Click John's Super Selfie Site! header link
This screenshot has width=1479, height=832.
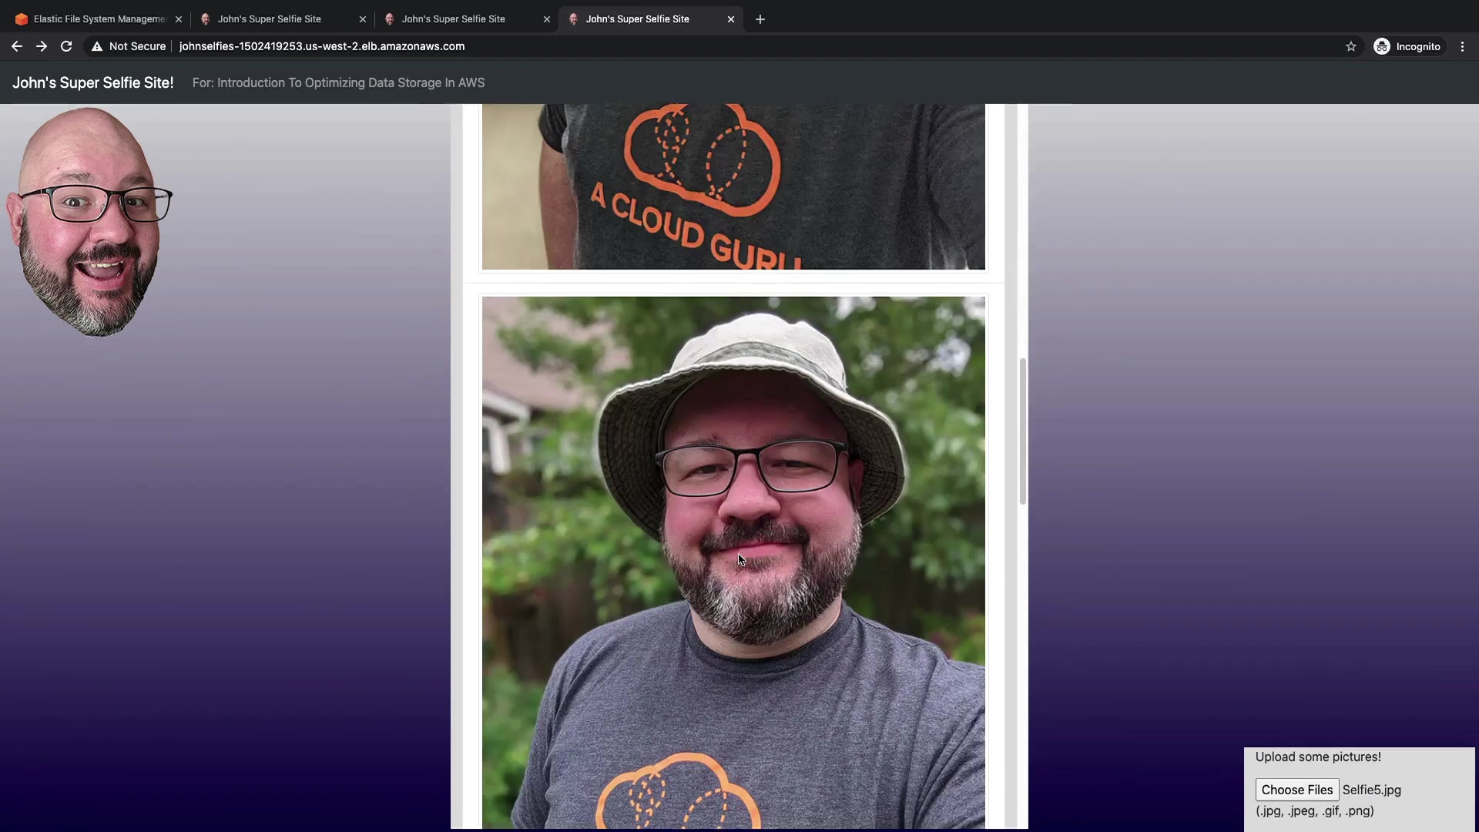point(92,82)
